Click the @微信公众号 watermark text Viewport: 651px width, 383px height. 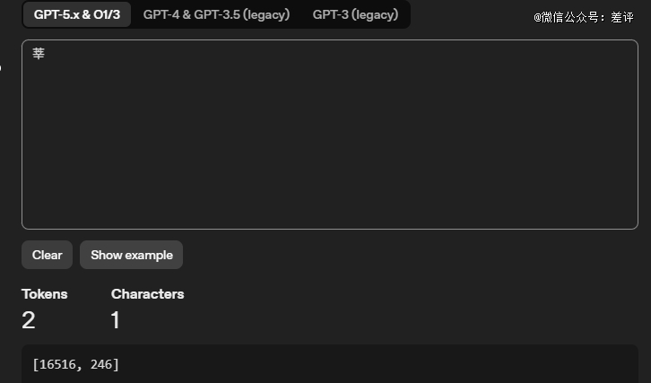pos(569,17)
